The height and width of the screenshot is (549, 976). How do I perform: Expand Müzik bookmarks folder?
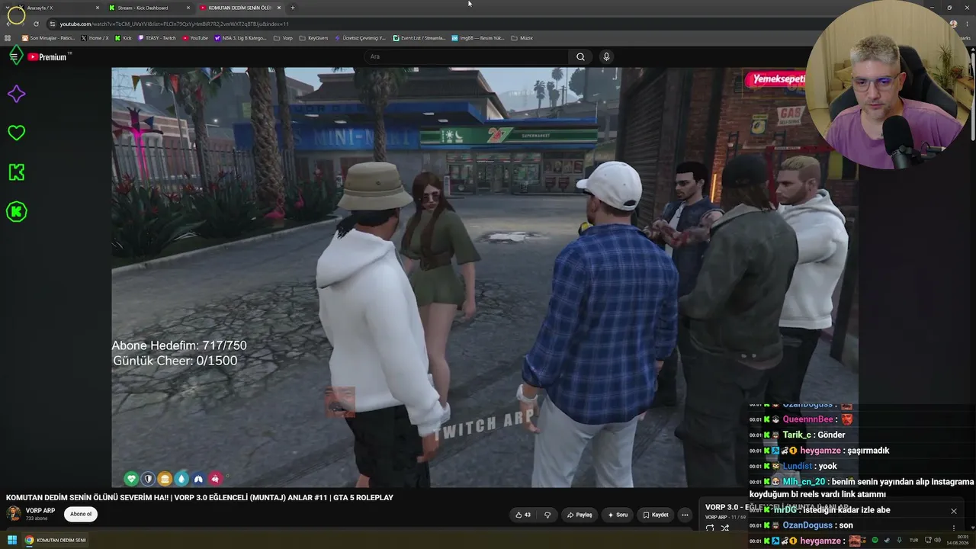[x=522, y=37]
